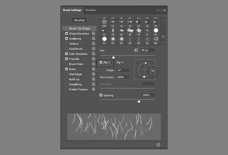Click lock icon next to Noise
Screen dimensions: 228x155
pos(94,69)
